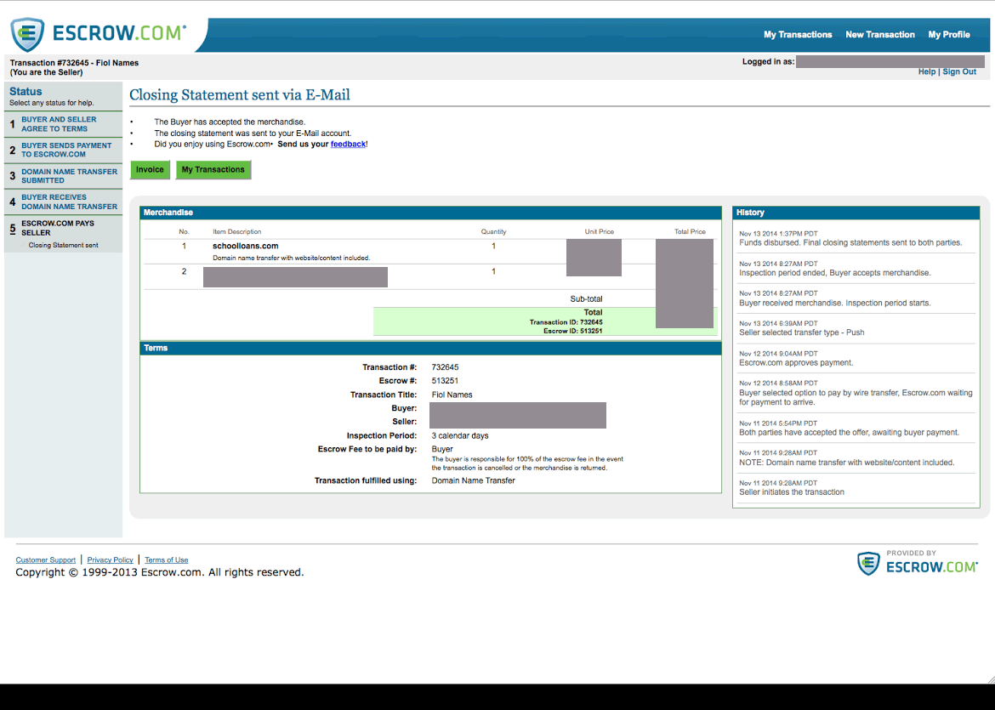Click the Inspection Period value '3 calendar days'
995x710 pixels.
[460, 436]
